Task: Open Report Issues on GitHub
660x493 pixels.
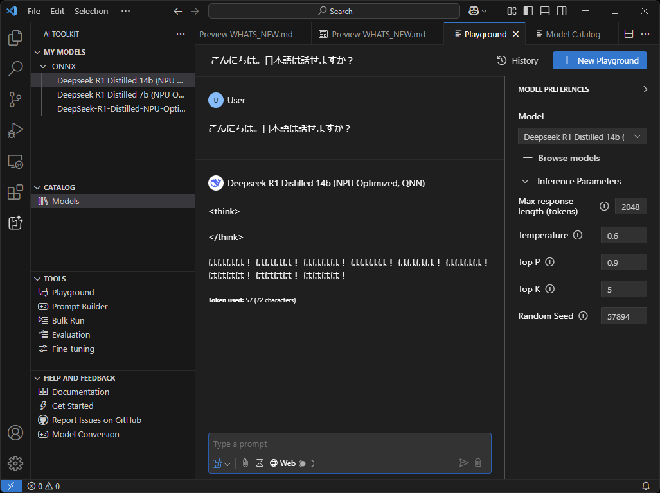Action: coord(96,420)
